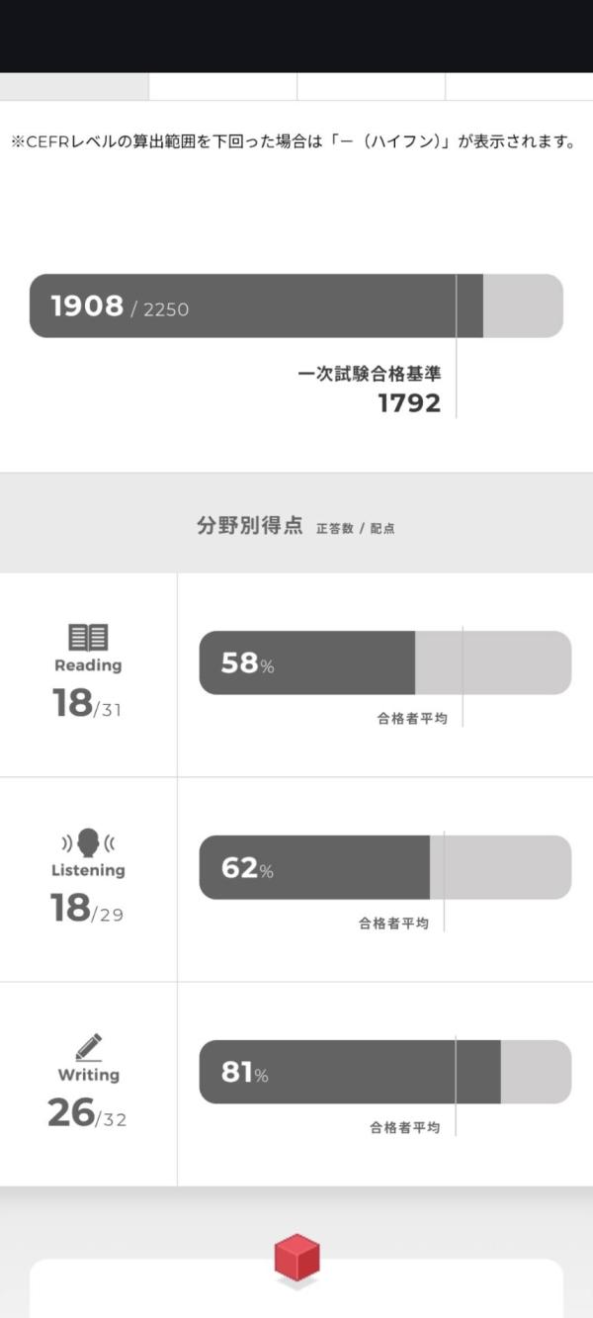Click the Listening speaking-head icon
Screen dimensions: 593x1318
point(88,842)
